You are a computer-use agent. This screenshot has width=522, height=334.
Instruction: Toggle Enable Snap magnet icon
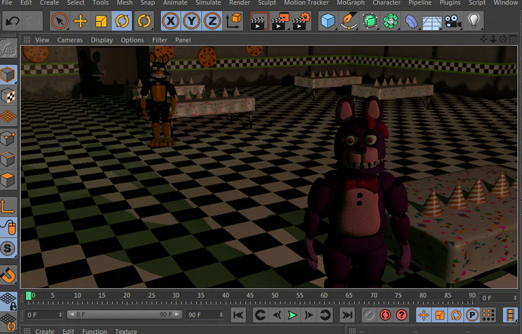[8, 275]
